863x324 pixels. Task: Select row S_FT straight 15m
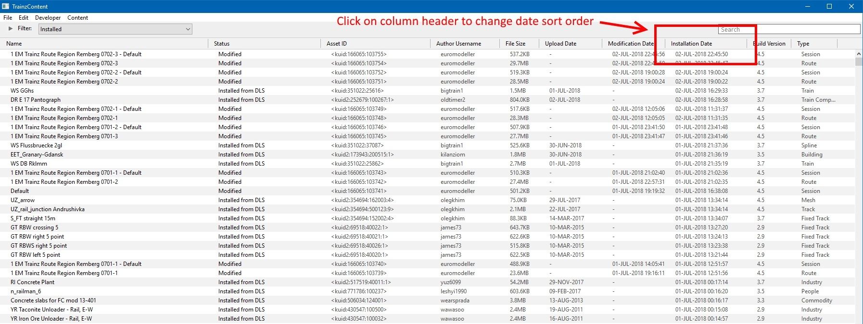pyautogui.click(x=428, y=218)
